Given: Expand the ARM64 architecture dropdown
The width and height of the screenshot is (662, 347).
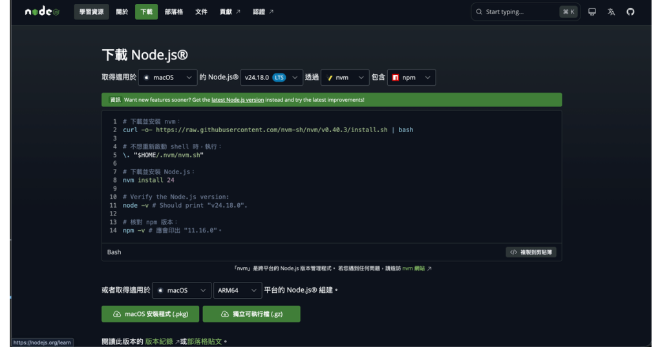Looking at the screenshot, I should point(238,291).
